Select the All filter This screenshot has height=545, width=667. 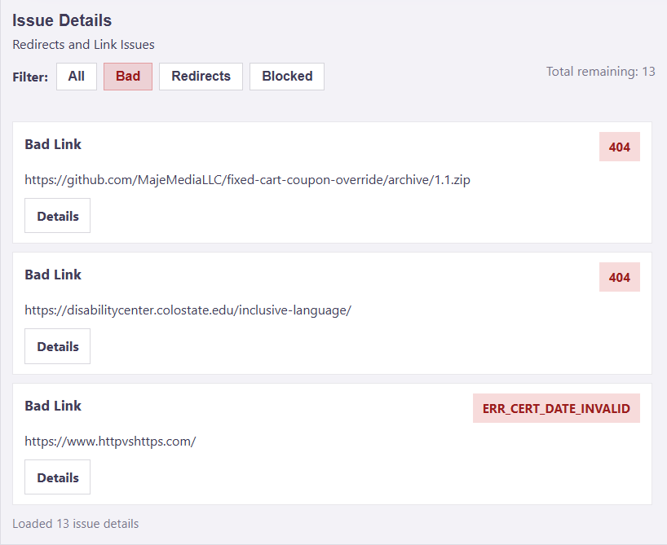coord(76,76)
